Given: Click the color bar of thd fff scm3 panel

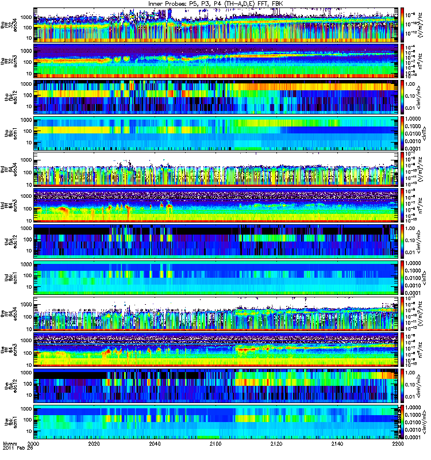Looking at the screenshot, I should click(402, 205).
